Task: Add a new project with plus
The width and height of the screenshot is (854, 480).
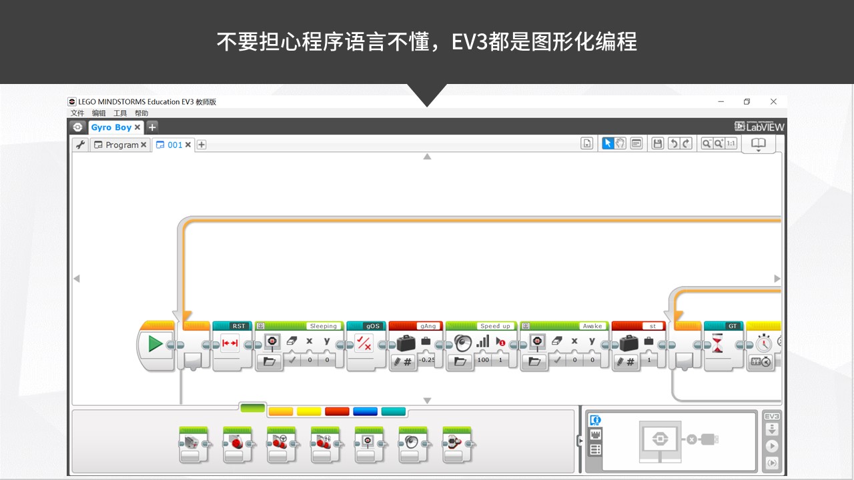Action: 152,127
